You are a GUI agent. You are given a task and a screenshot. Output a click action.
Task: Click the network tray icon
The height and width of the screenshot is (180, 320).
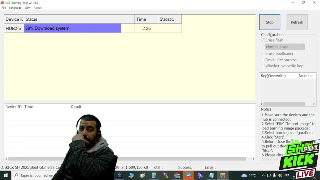click(x=269, y=175)
